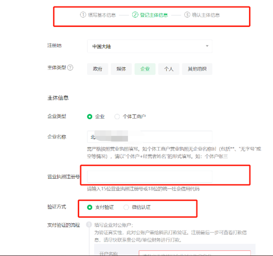Viewport: 273px width, 256px height.
Task: Click the green circled 2 step icon
Action: click(135, 15)
